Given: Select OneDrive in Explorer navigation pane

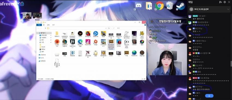Looking at the screenshot, I should (42, 55).
